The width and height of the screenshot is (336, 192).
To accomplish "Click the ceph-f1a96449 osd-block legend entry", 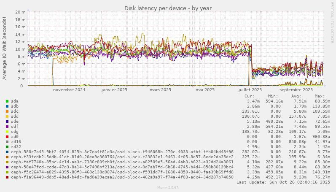I will [x=122, y=177].
